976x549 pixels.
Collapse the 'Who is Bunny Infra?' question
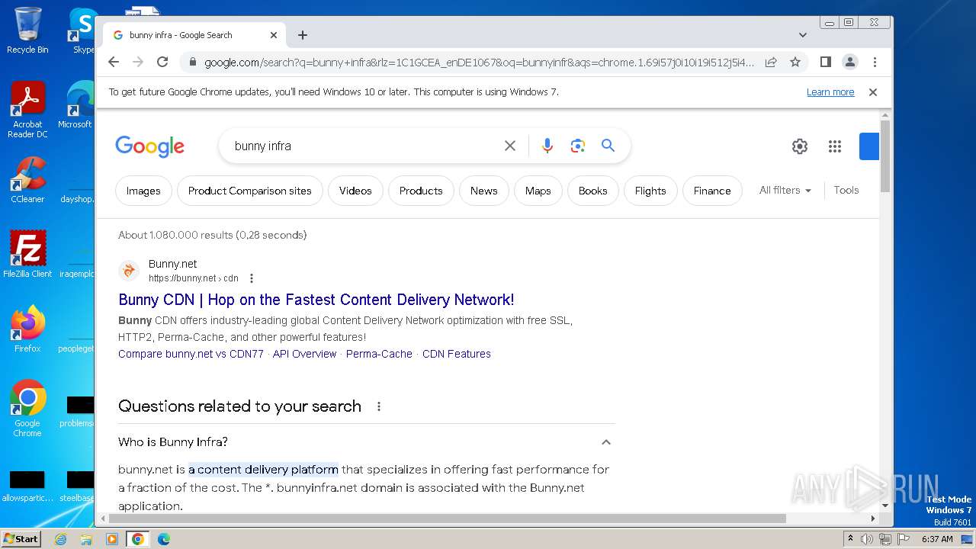(x=606, y=442)
